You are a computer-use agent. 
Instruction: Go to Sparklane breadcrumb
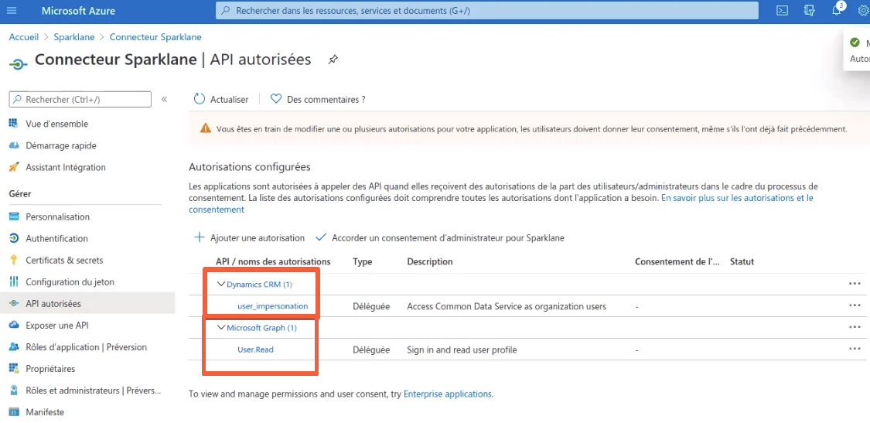click(73, 37)
